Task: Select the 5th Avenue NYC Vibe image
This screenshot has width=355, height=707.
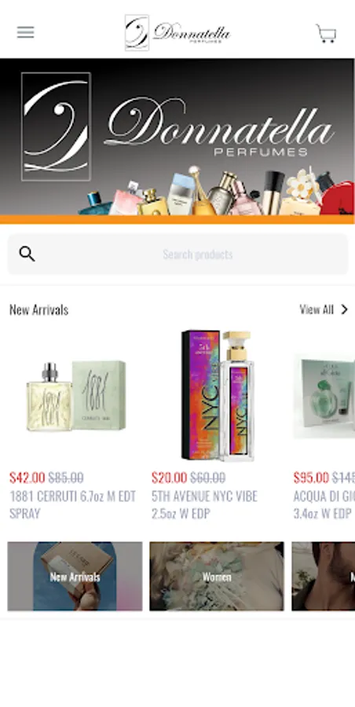Action: (x=218, y=395)
